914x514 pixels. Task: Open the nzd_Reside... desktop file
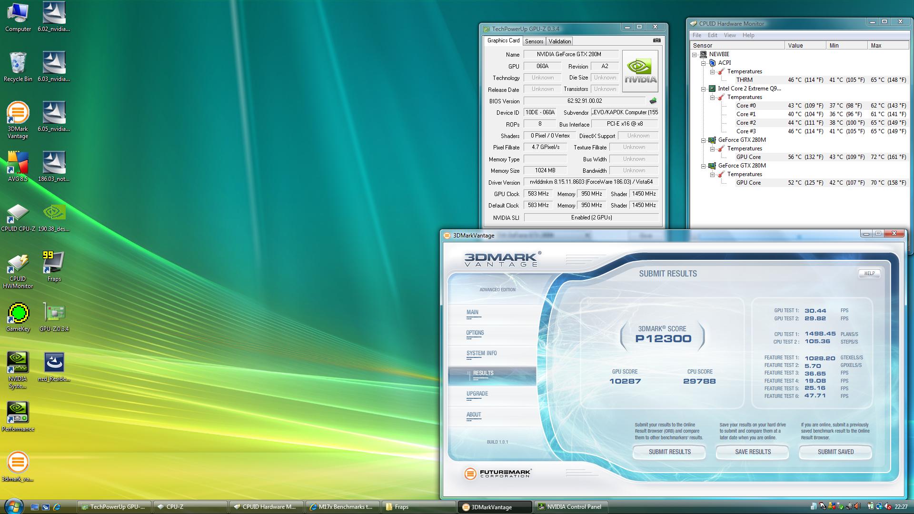coord(54,367)
